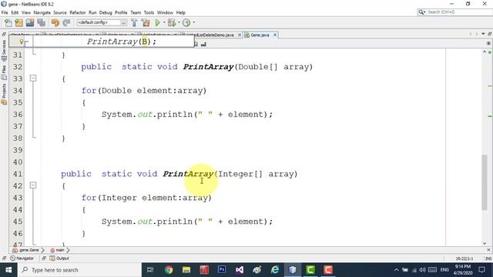Viewport: 493px width, 277px height.
Task: Close the LinkedListDeleteDemo.java tab
Action: coord(240,35)
